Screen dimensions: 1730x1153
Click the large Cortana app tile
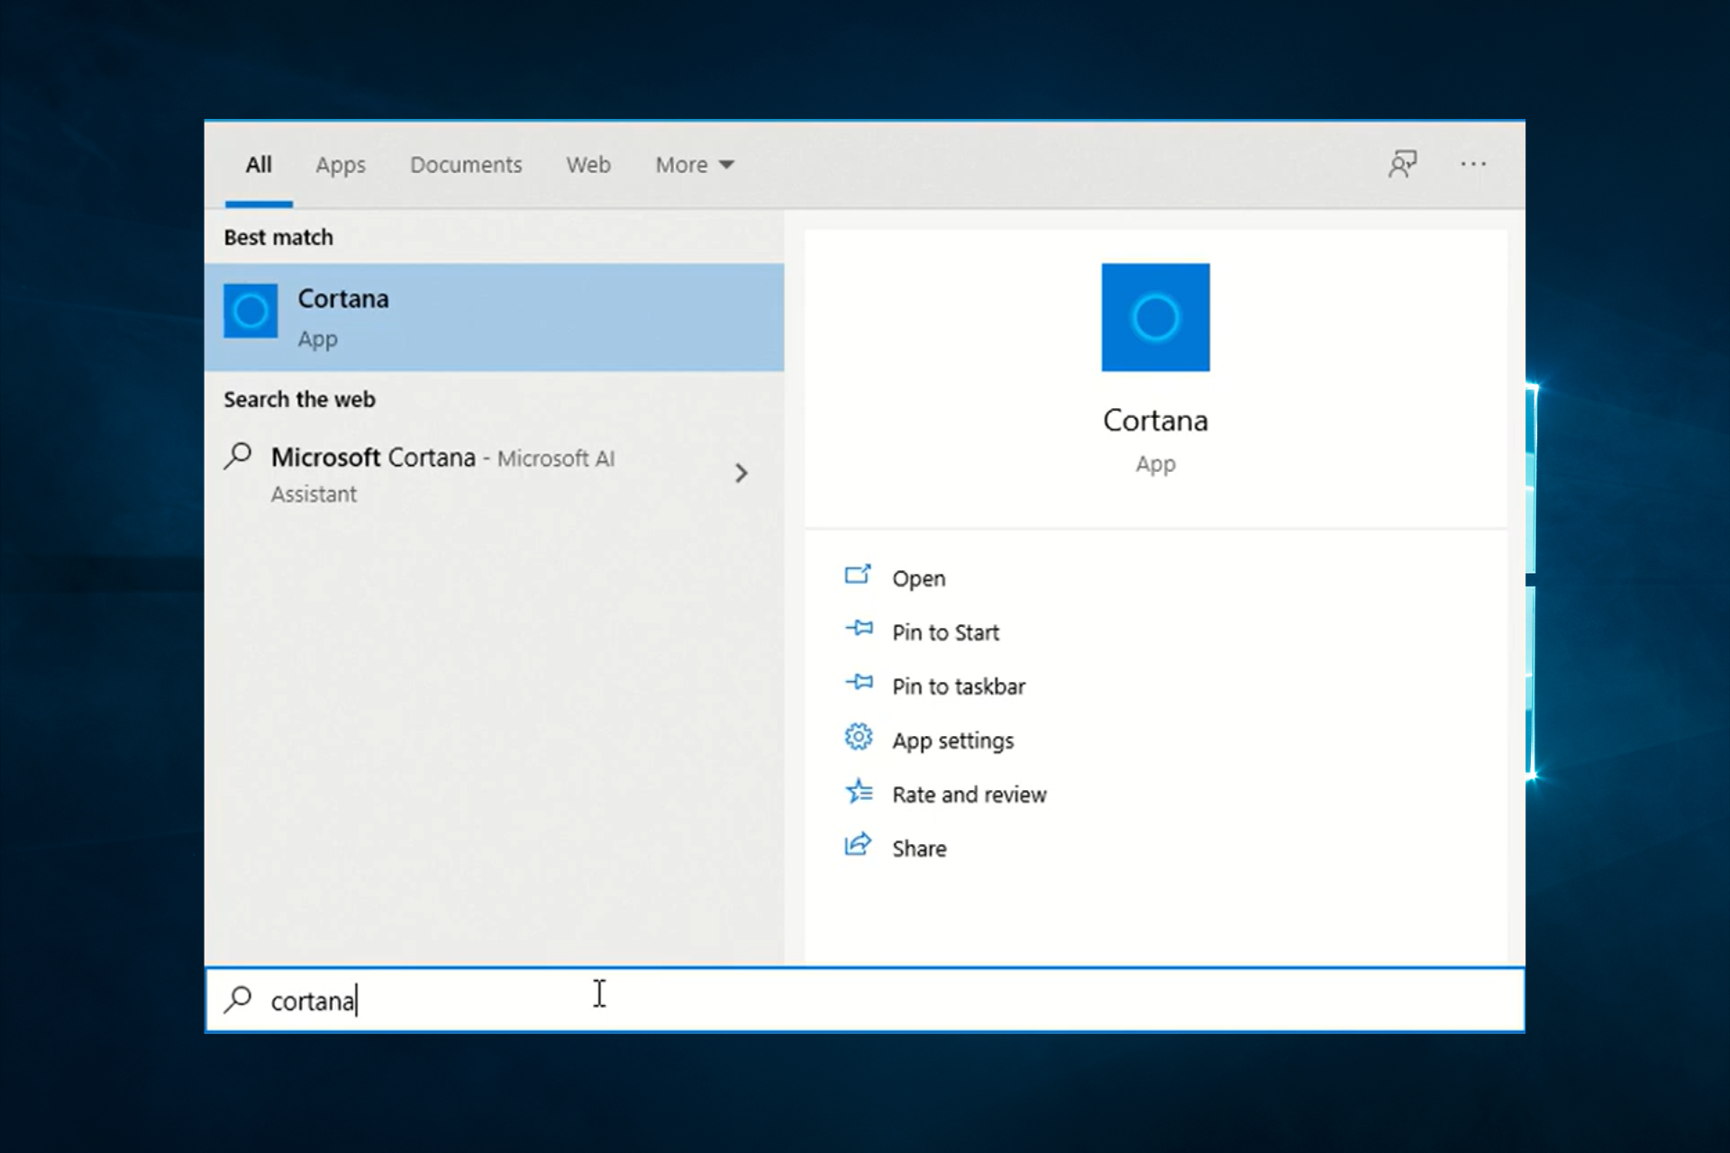click(x=1155, y=317)
